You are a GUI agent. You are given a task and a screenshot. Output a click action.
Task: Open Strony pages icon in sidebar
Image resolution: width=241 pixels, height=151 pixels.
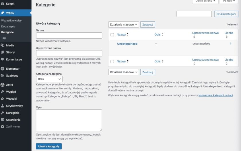coord(3,52)
